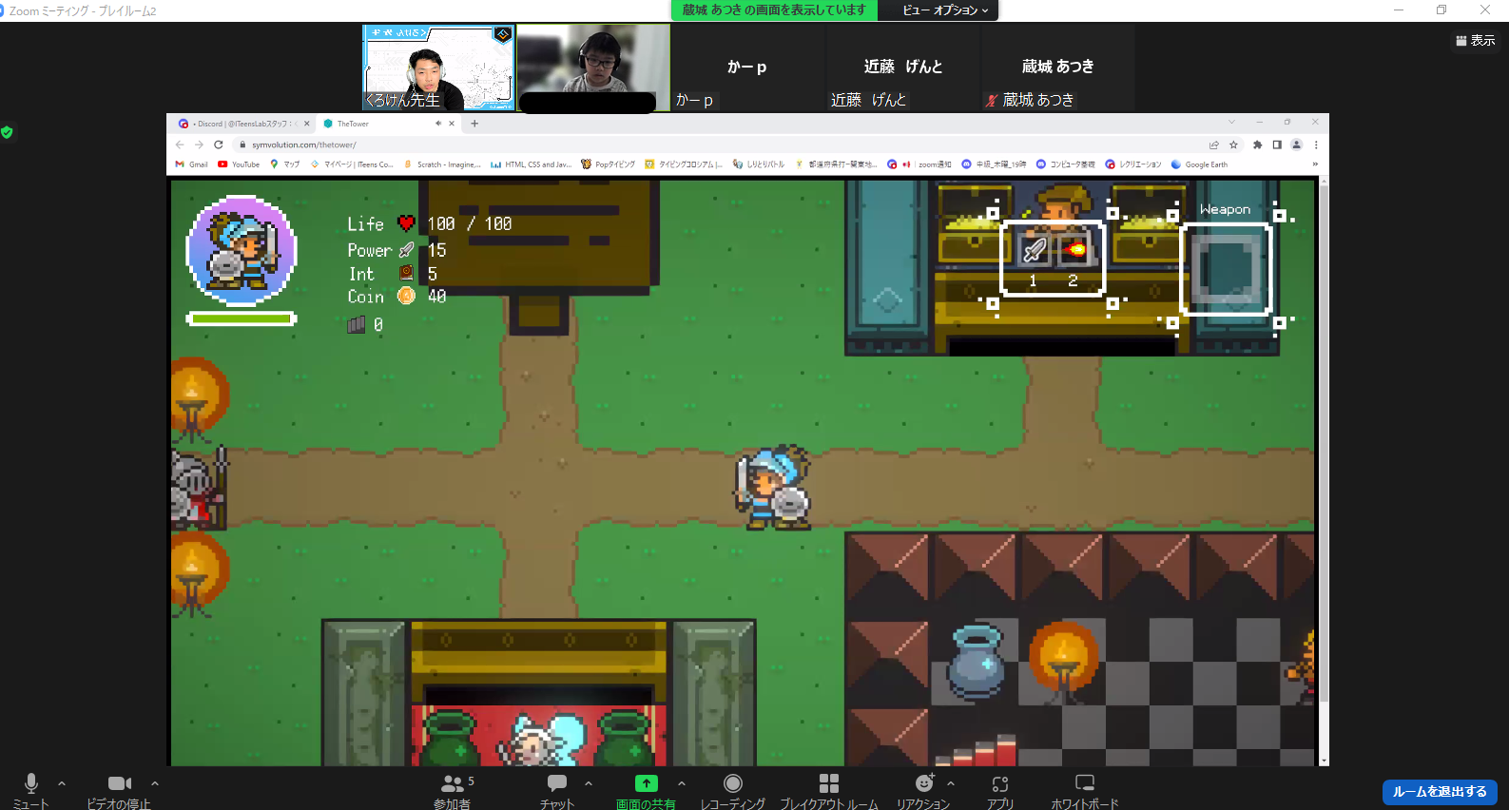Close the TheTower browser tab

452,124
